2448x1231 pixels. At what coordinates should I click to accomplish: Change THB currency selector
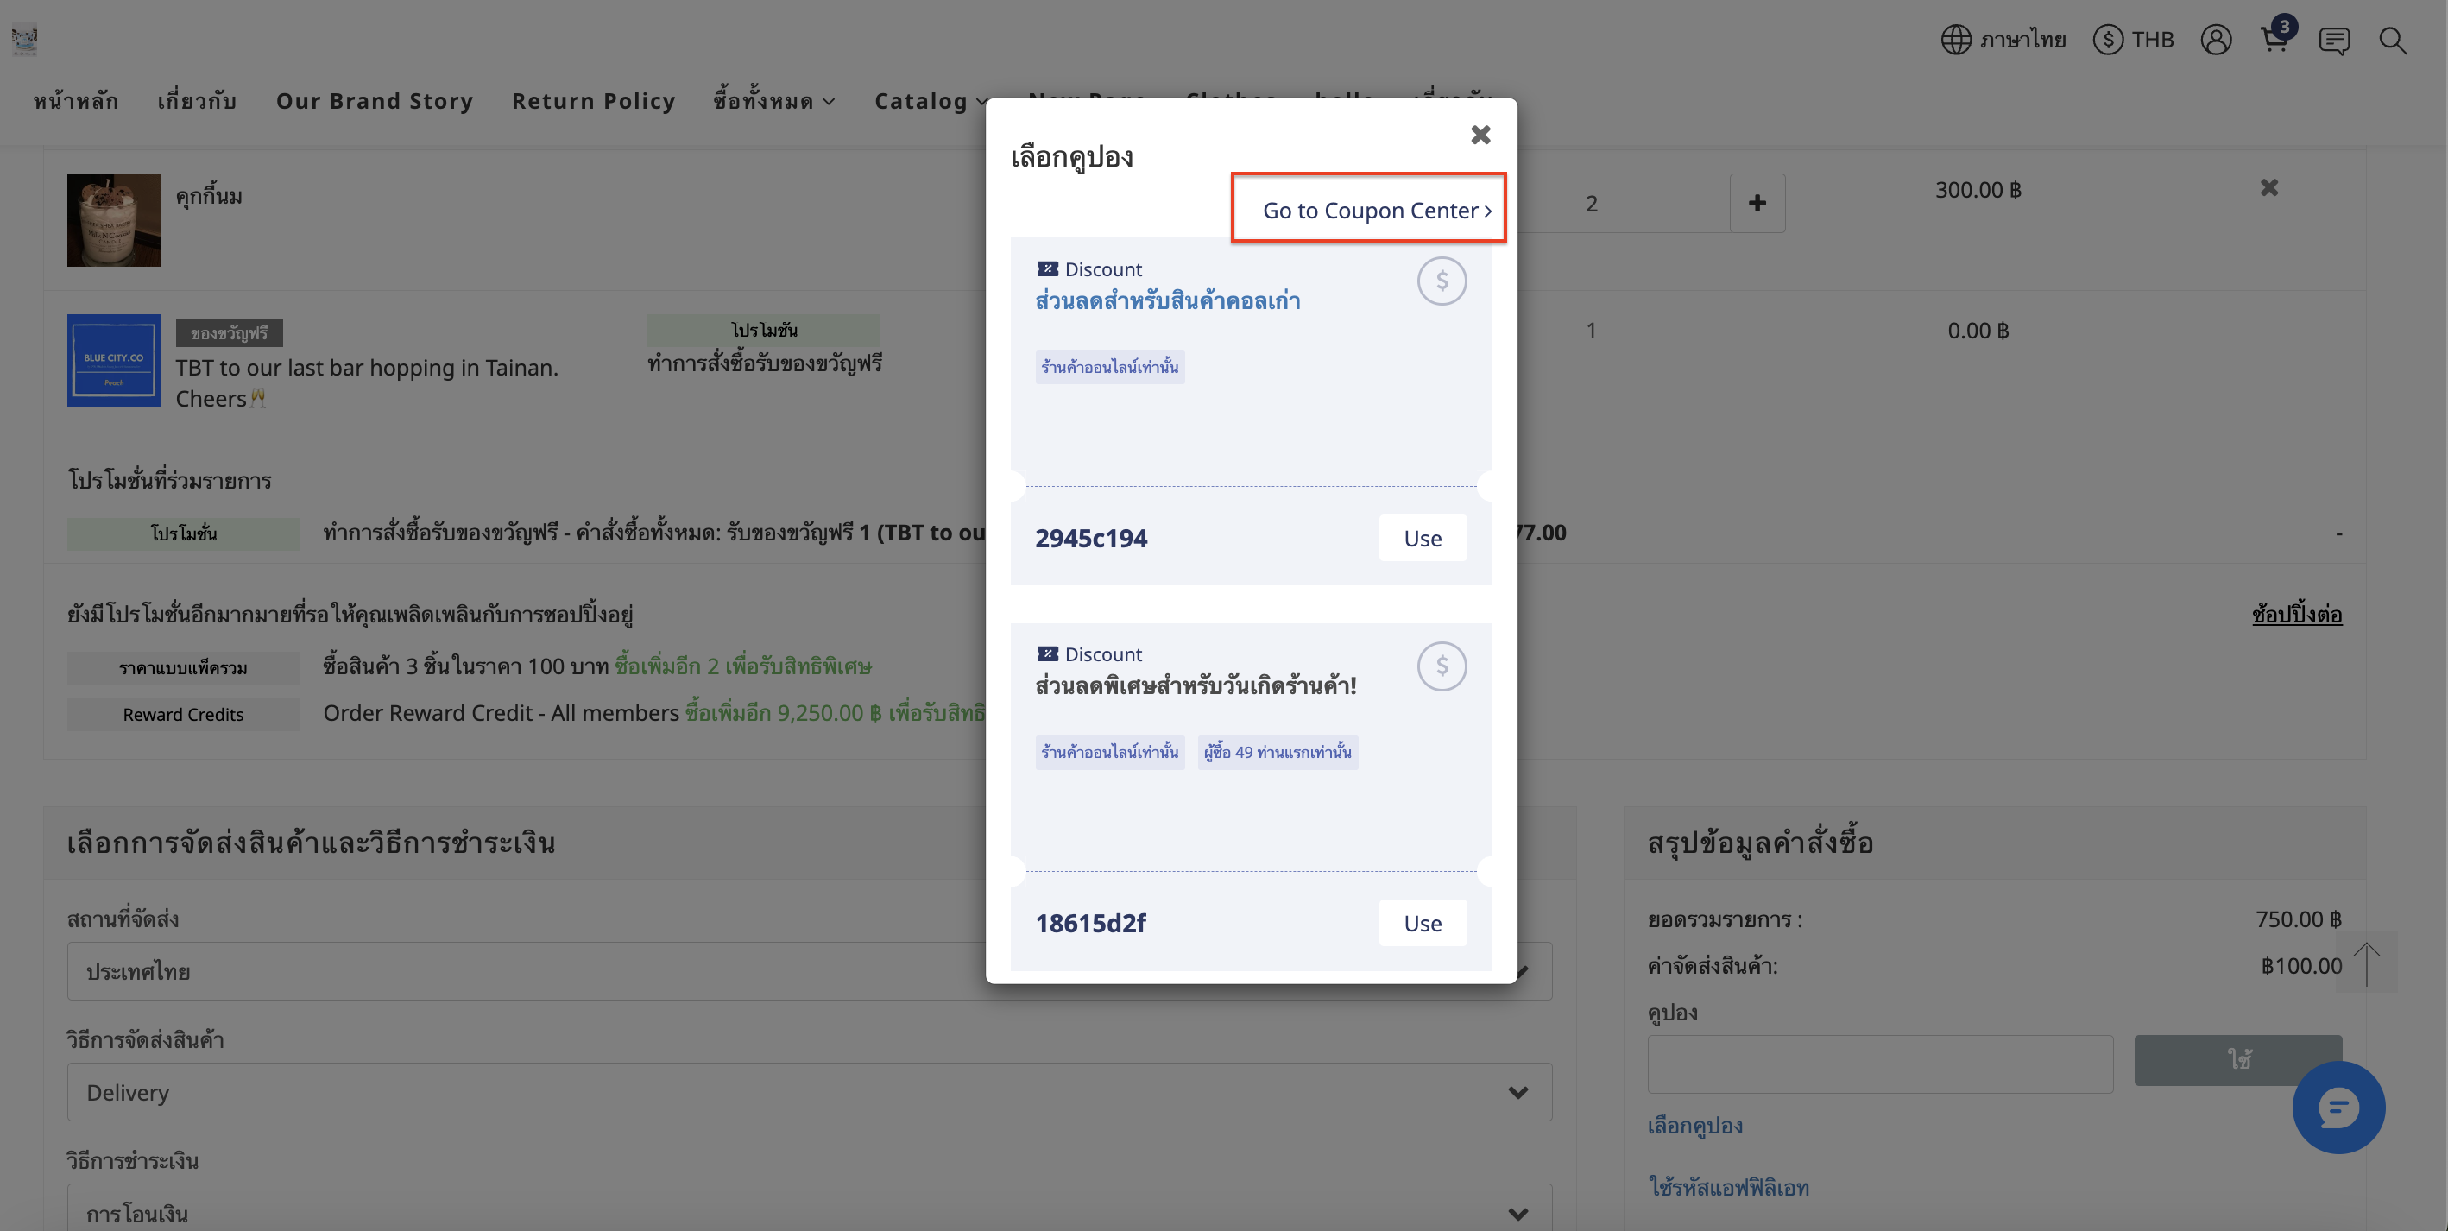(x=2132, y=40)
